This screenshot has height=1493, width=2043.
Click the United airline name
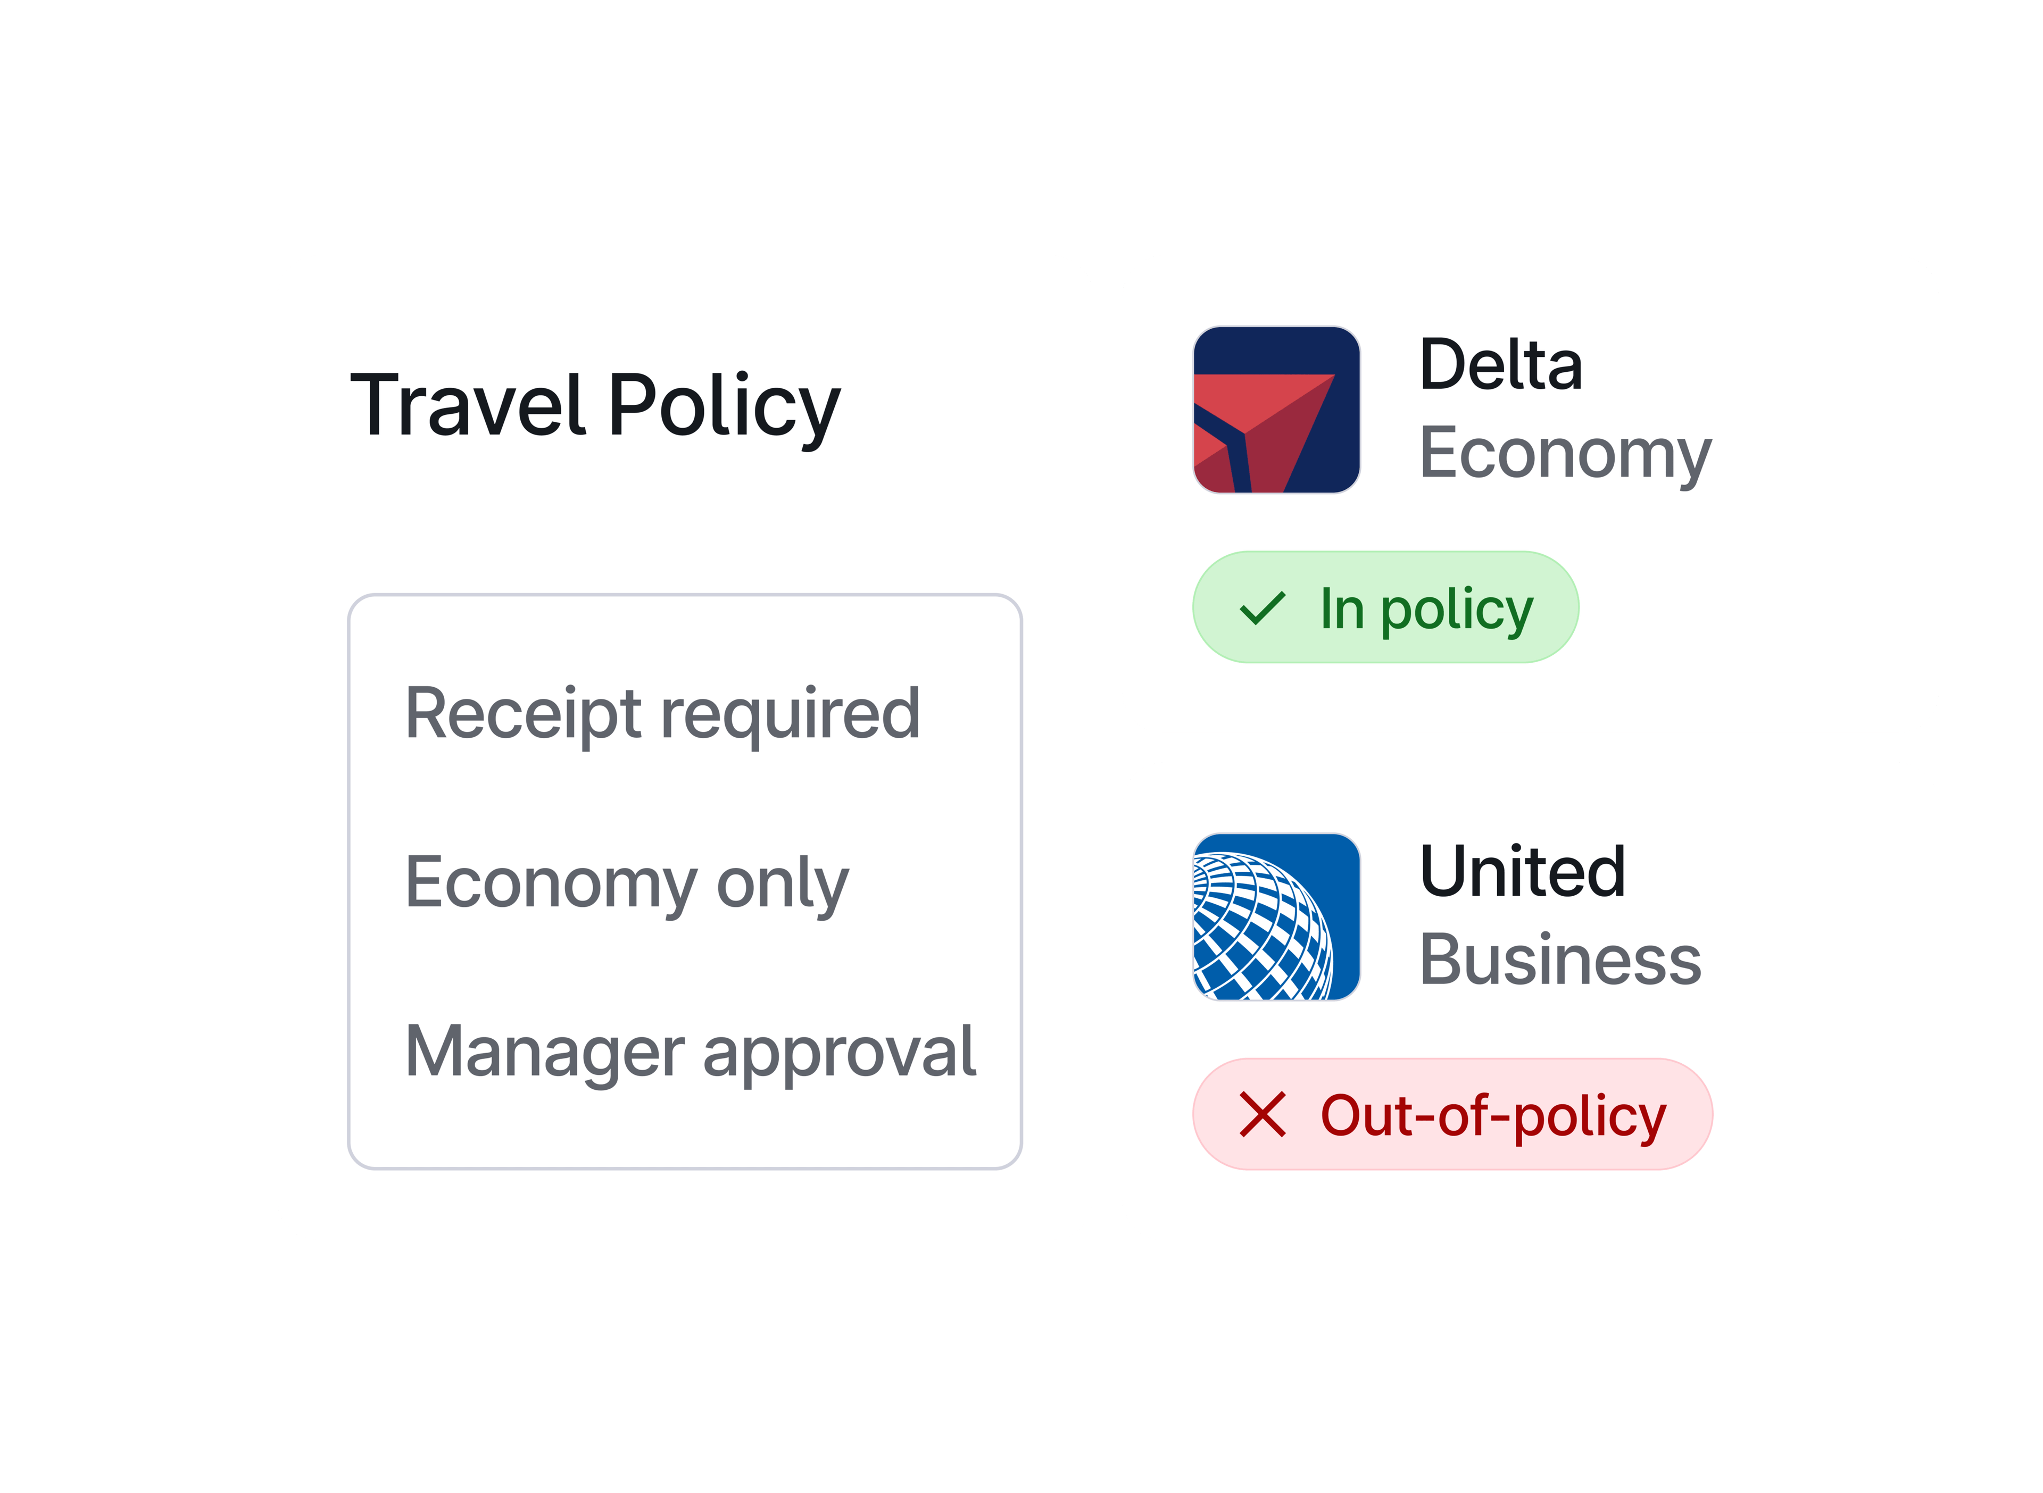tap(1522, 871)
